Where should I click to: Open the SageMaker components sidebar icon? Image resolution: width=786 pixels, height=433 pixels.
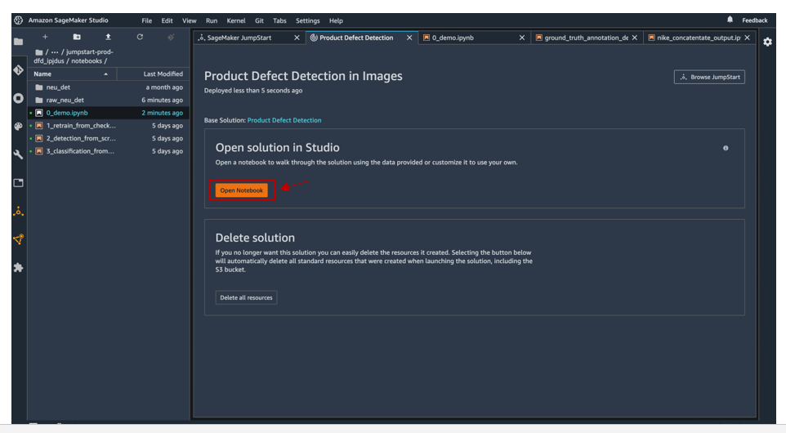(19, 239)
